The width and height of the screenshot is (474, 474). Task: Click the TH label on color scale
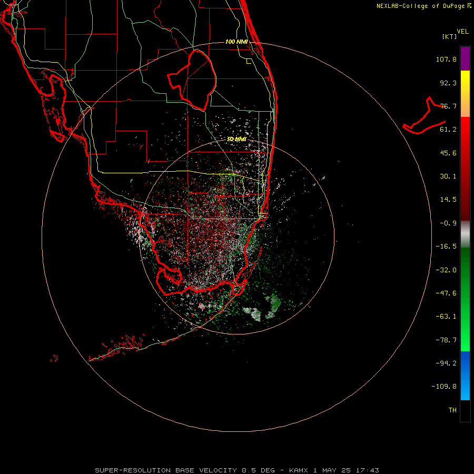[452, 410]
